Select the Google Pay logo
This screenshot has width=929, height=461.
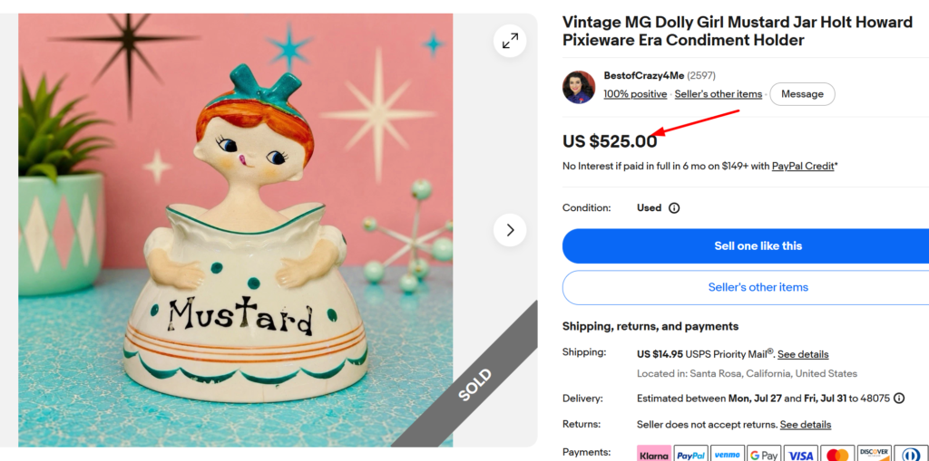point(764,454)
